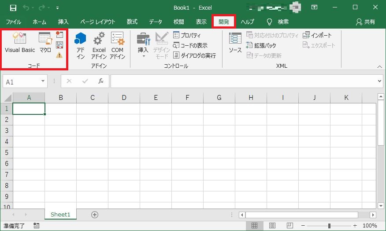Viewport: 386px width, 231px height.
Task: Open the 挿入 controls toolbox dropdown
Action: (x=143, y=46)
